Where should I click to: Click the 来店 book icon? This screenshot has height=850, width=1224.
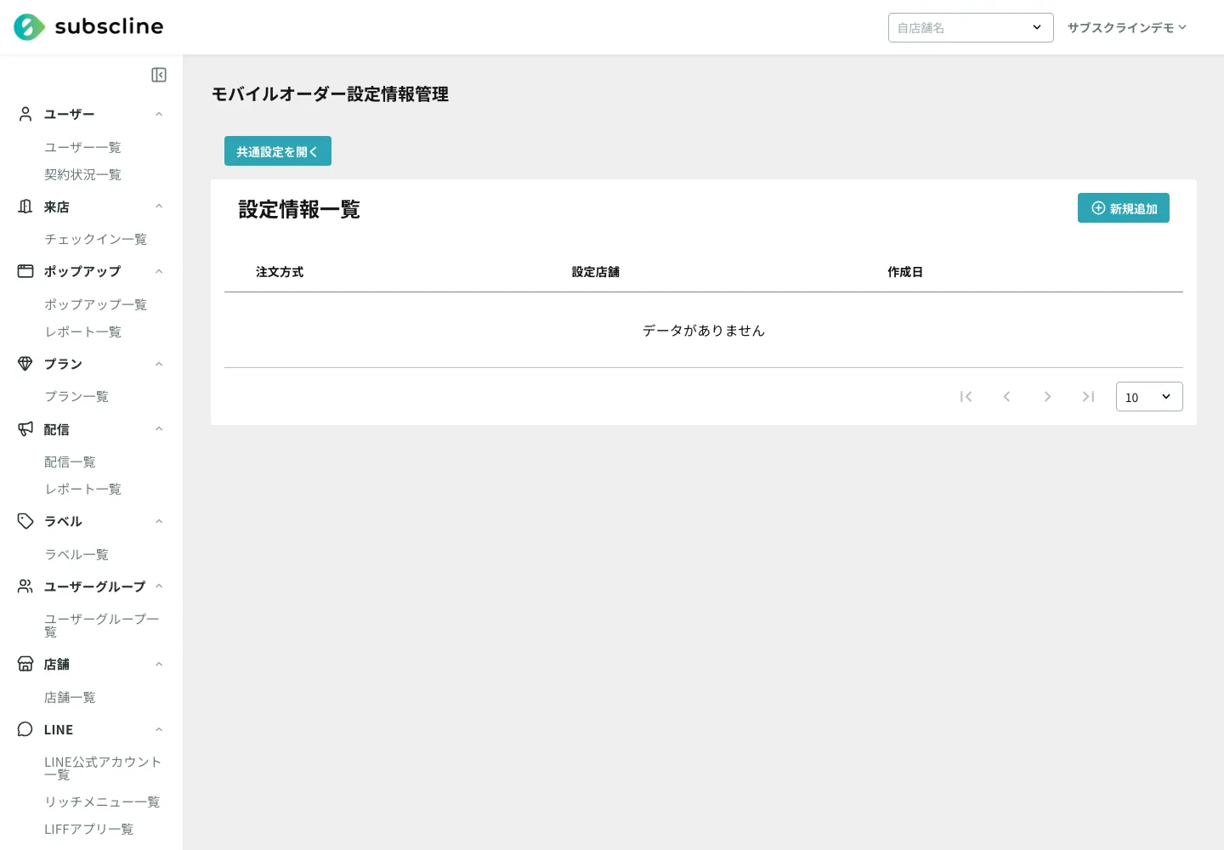pos(25,207)
